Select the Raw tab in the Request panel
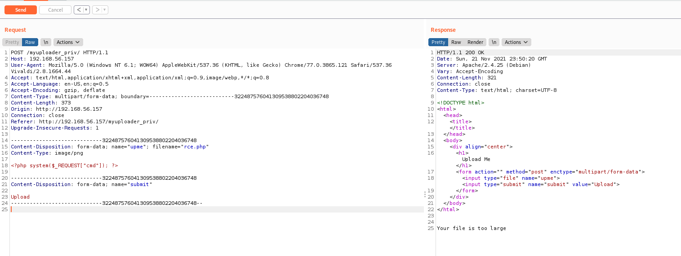 [30, 42]
